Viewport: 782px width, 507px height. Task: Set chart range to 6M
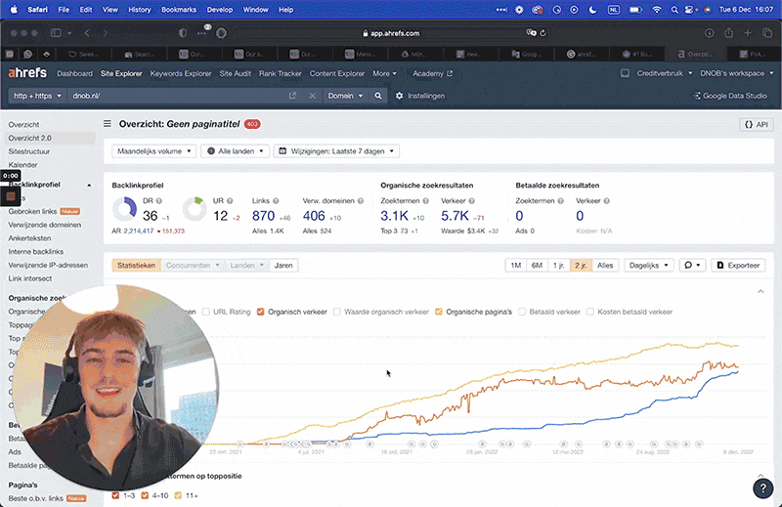pyautogui.click(x=537, y=265)
